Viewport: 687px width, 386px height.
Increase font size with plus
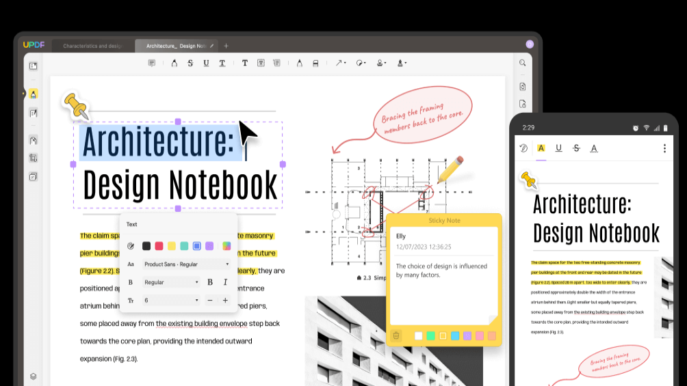click(x=225, y=300)
